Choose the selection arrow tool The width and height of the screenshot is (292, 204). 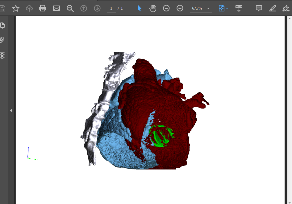tap(139, 8)
